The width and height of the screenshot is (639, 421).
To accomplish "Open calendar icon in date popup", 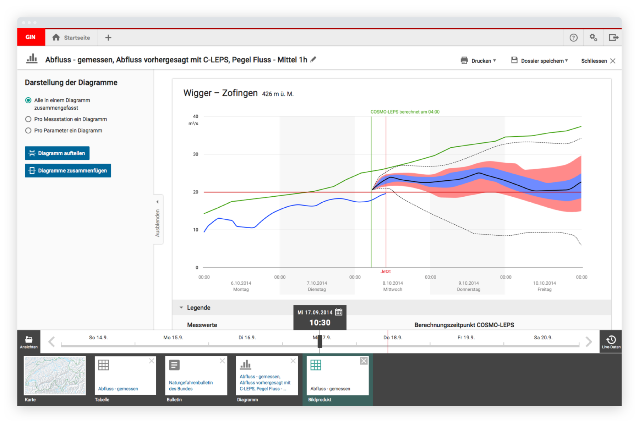I will pos(339,312).
